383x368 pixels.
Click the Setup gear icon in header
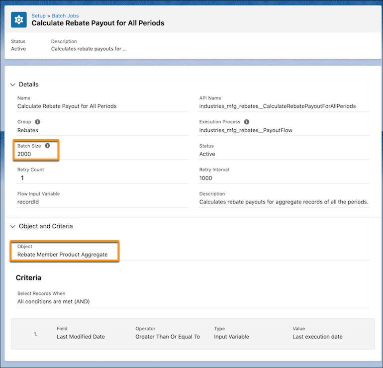(x=19, y=20)
